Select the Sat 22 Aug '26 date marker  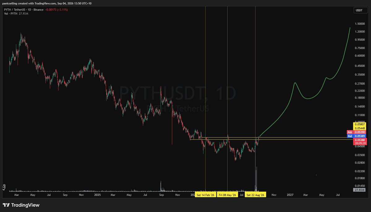255,195
